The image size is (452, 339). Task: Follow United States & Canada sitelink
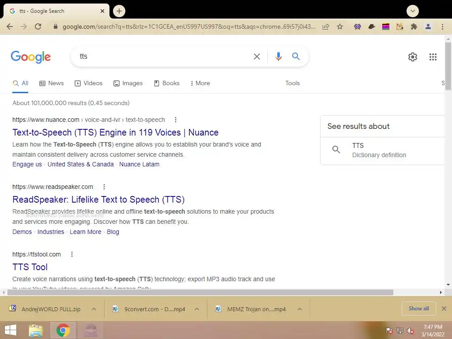pos(80,164)
